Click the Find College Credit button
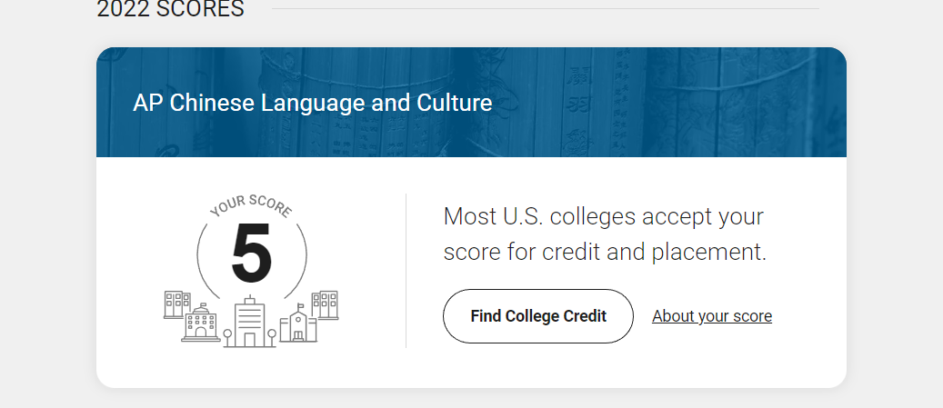Screen dimensions: 943x408 [x=537, y=316]
